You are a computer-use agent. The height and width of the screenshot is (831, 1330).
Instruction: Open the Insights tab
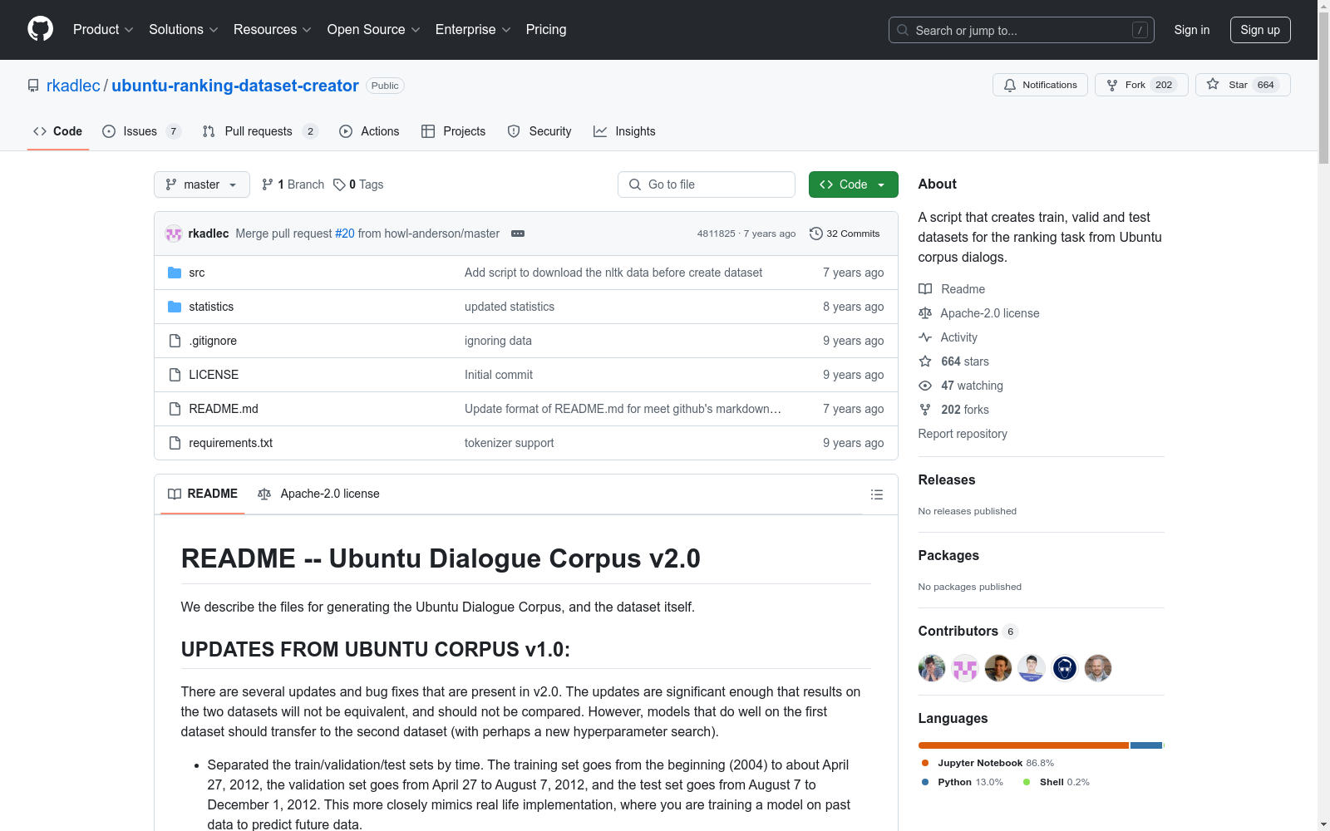[x=624, y=131]
